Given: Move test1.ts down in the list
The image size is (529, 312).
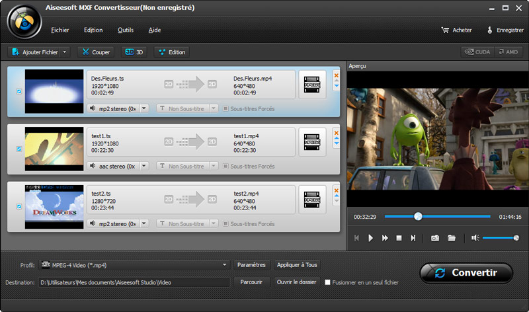Looking at the screenshot, I should click(x=337, y=143).
